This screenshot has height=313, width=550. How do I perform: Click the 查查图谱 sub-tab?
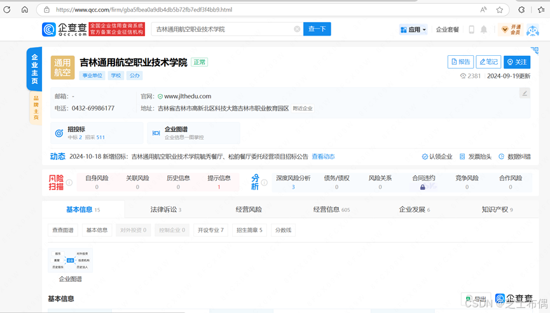coord(63,230)
